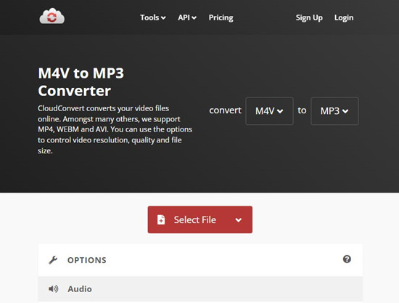This screenshot has height=303, width=399.
Task: Open the API dropdown menu
Action: (x=187, y=17)
